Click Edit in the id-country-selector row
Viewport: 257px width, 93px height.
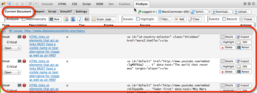244,42
